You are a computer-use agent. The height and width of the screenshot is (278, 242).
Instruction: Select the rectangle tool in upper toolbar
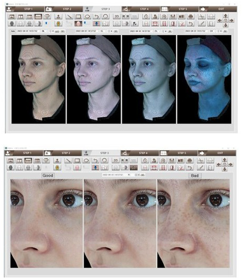pyautogui.click(x=78, y=17)
